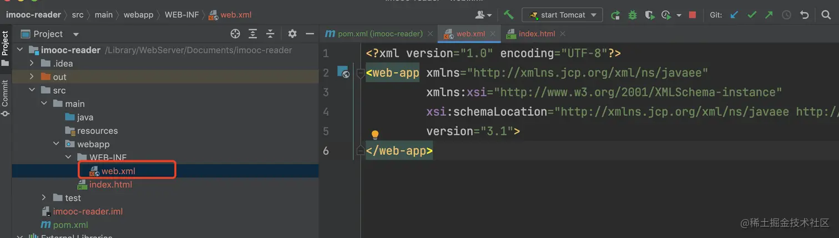
Task: Select opened file crosshair icon in Project panel
Action: 235,34
